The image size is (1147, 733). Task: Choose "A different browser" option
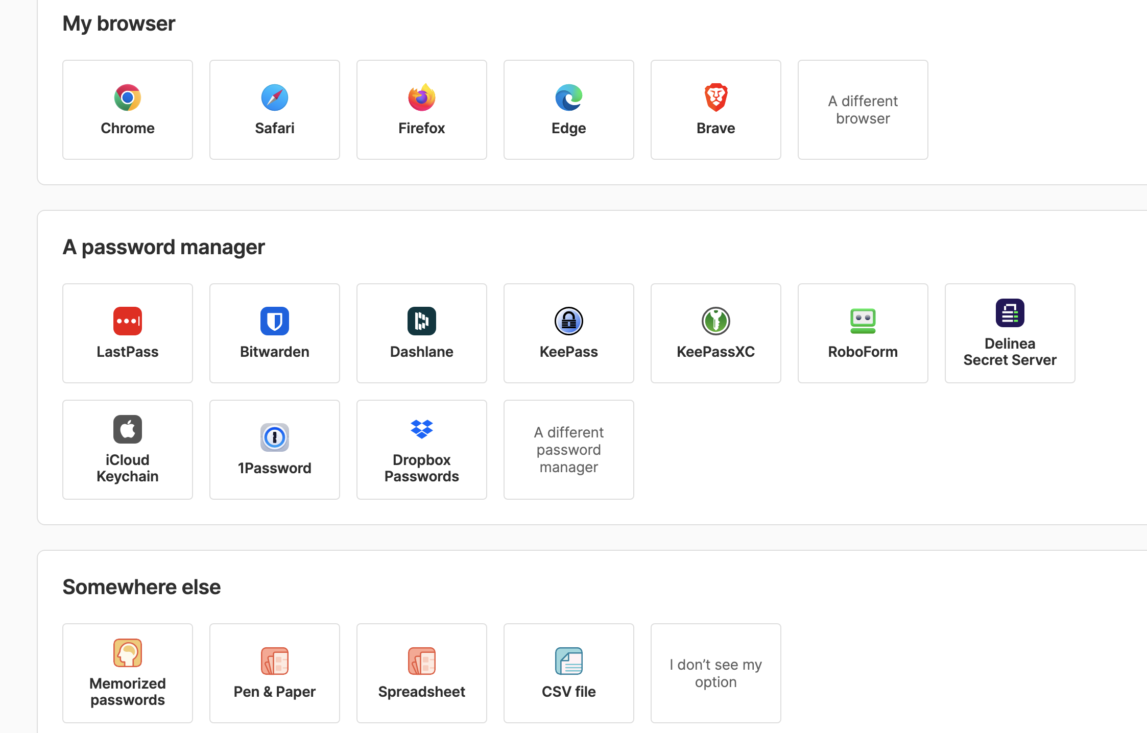pos(863,110)
